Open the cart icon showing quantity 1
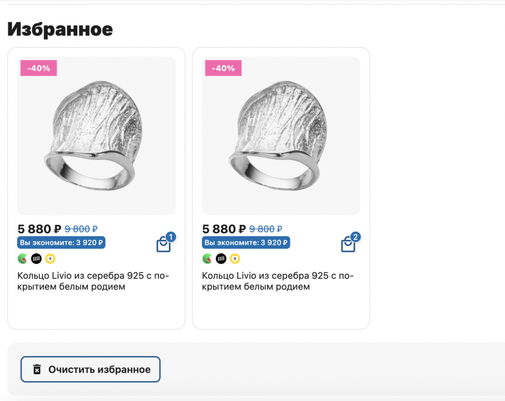505x401 pixels. [x=164, y=243]
